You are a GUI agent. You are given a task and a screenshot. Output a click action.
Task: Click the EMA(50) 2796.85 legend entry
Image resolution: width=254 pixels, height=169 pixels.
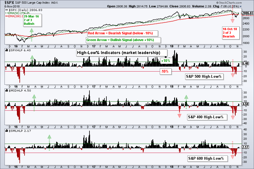tap(17, 13)
